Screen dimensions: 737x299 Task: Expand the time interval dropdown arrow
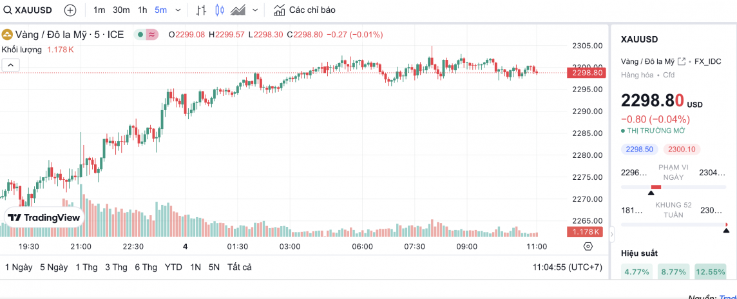pos(178,10)
